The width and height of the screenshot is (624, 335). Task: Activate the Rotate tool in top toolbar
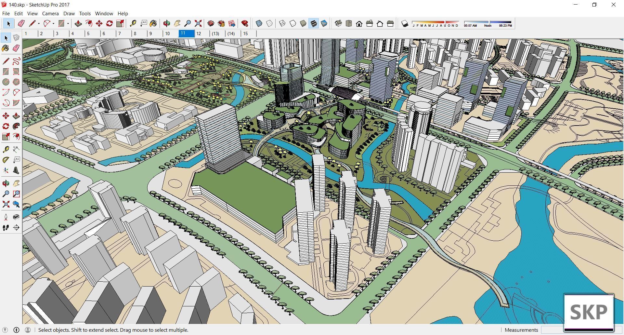tap(110, 23)
